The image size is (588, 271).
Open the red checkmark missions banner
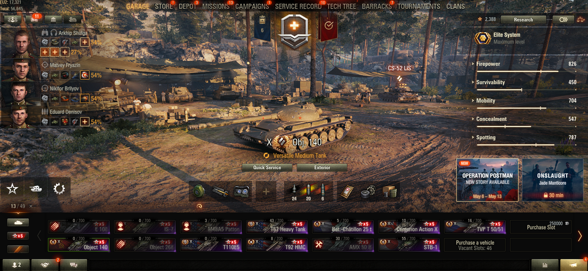pos(328,26)
